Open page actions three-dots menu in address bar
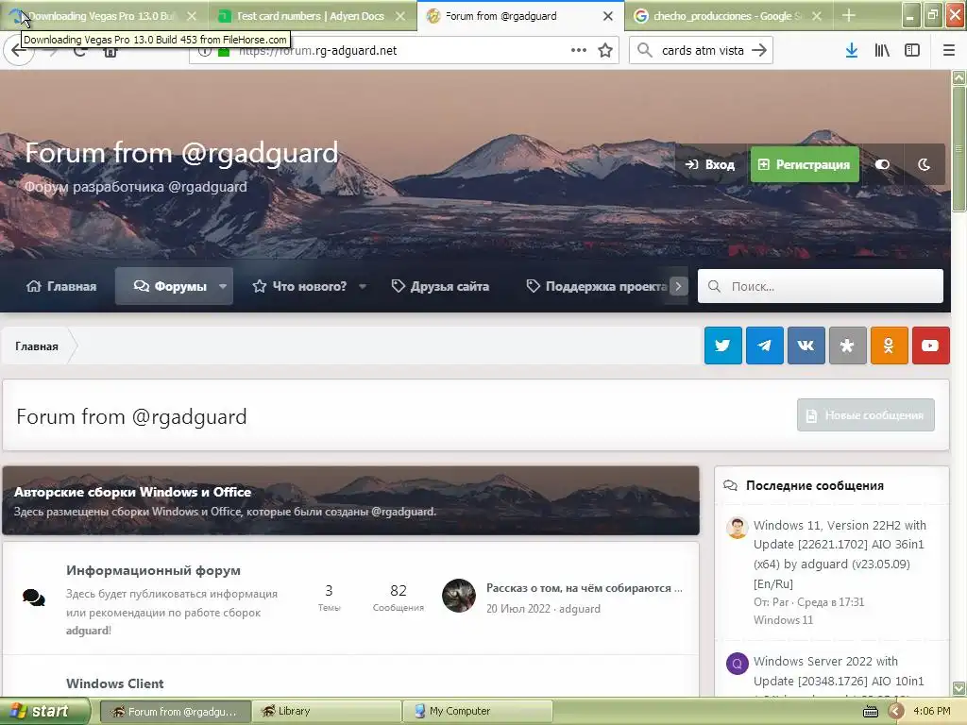This screenshot has height=725, width=967. tap(579, 51)
